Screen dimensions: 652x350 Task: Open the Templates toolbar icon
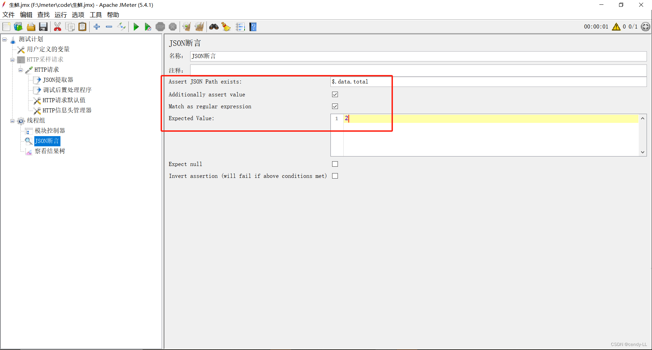(18, 27)
